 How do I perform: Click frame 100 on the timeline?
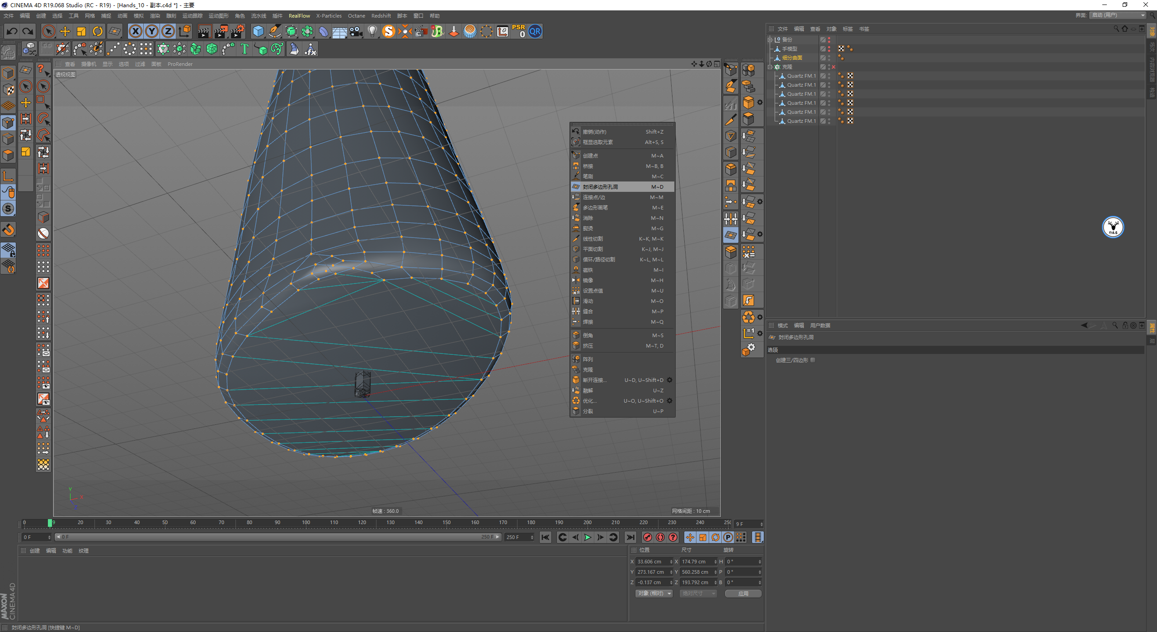306,524
